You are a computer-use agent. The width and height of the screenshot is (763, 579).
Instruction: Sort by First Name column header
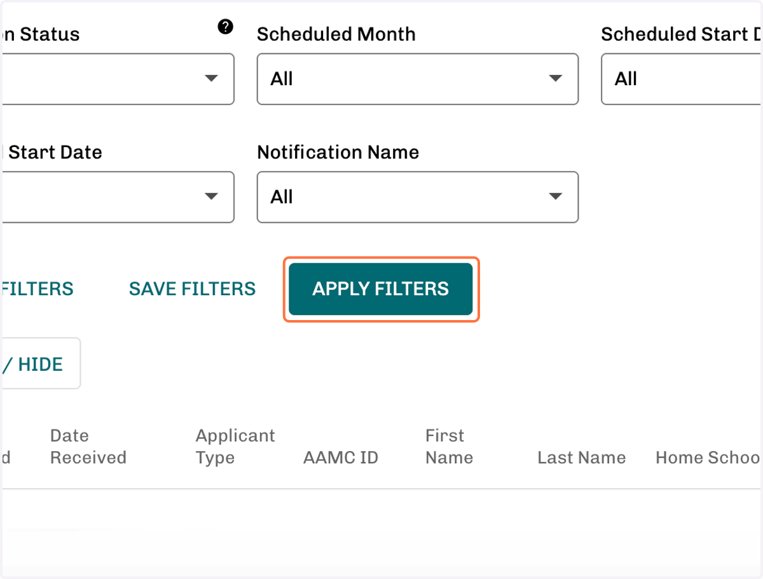(x=450, y=447)
